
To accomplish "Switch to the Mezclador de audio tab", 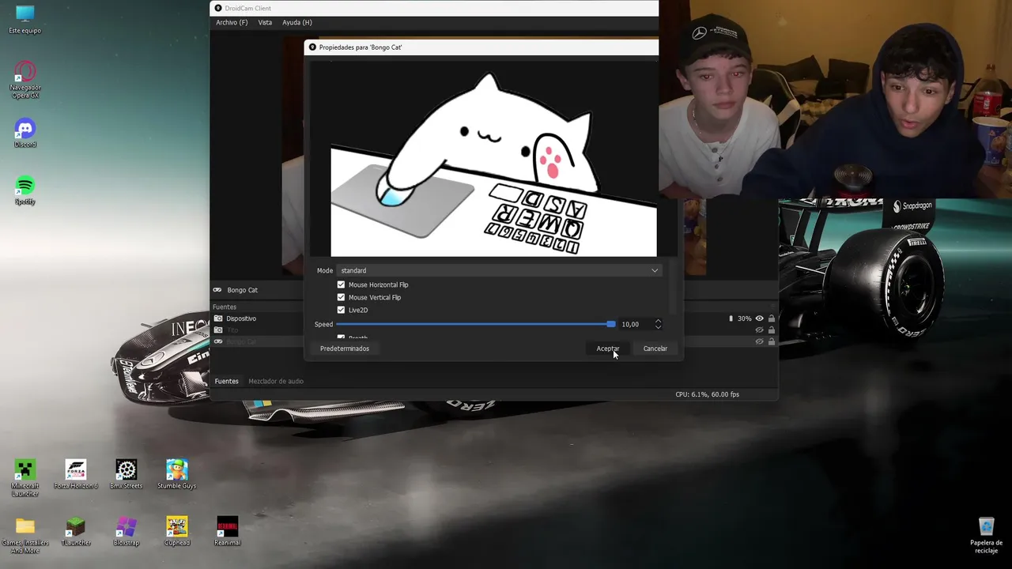I will pos(276,381).
